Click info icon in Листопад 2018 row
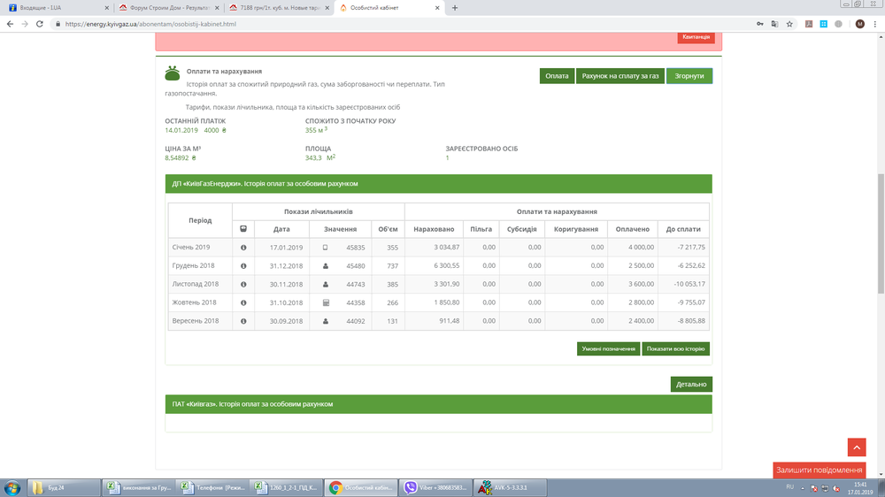Viewport: 885px width, 497px height. click(243, 285)
